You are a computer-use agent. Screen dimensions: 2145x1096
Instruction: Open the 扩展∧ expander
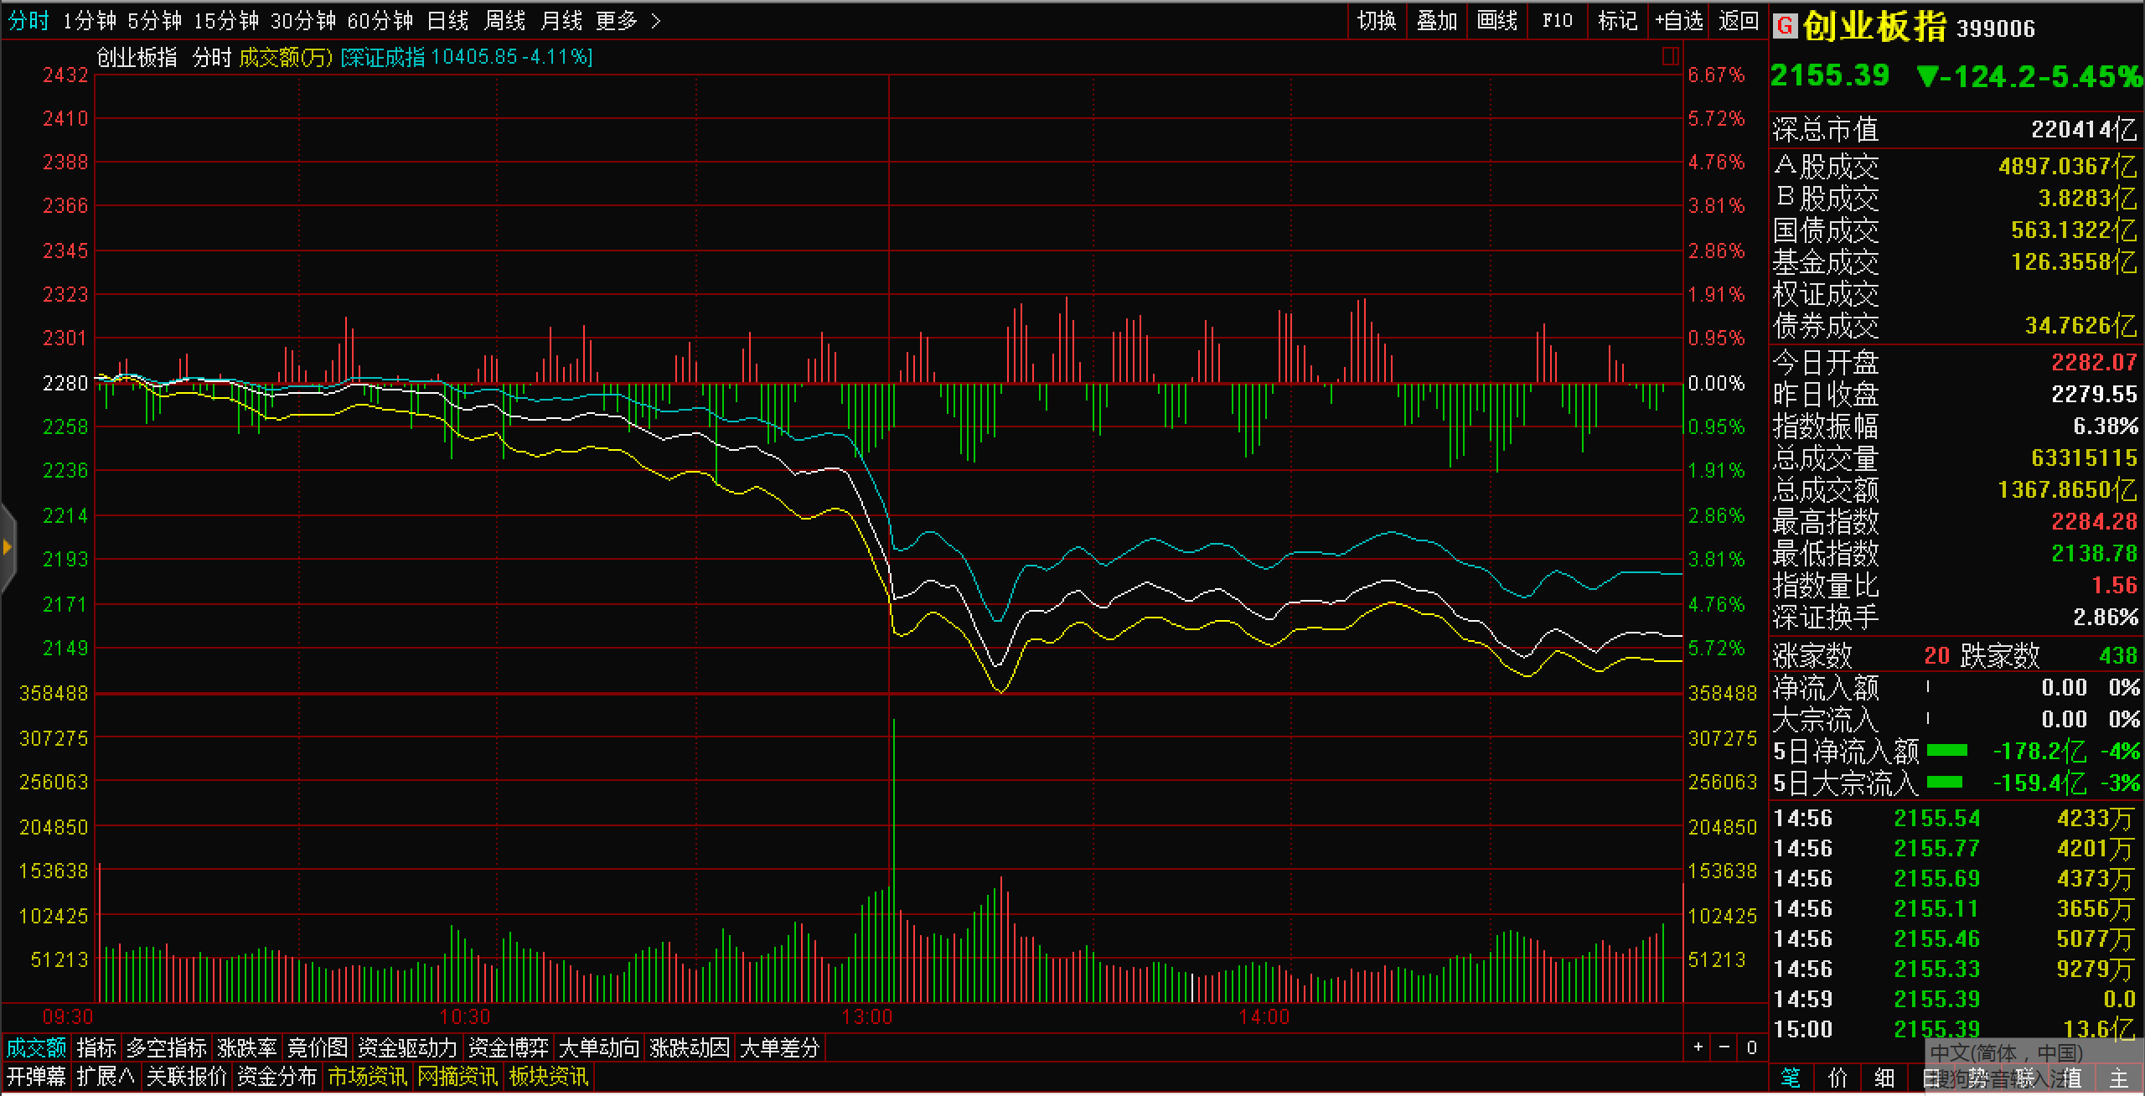click(x=105, y=1076)
